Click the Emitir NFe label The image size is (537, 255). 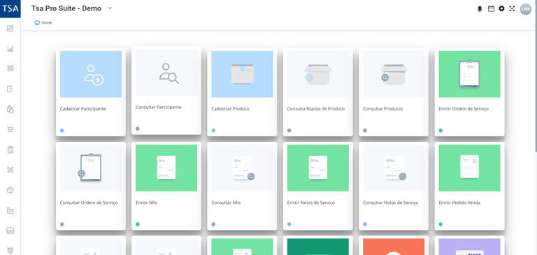click(x=145, y=203)
